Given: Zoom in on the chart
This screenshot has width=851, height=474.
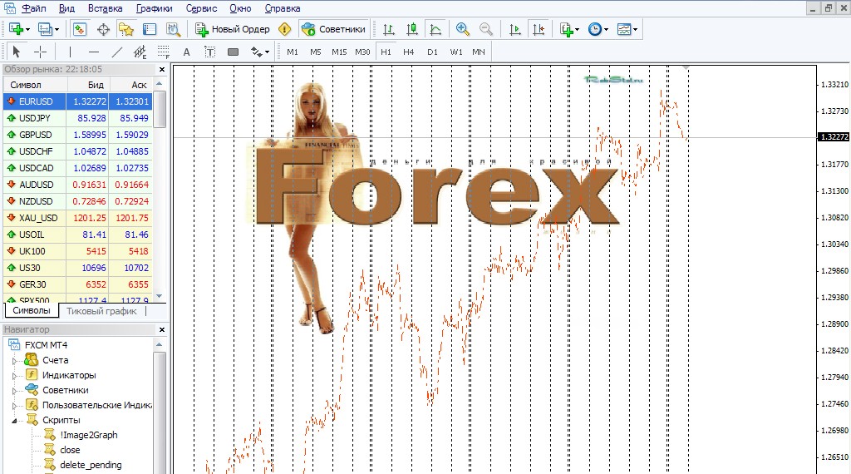Looking at the screenshot, I should coord(462,29).
